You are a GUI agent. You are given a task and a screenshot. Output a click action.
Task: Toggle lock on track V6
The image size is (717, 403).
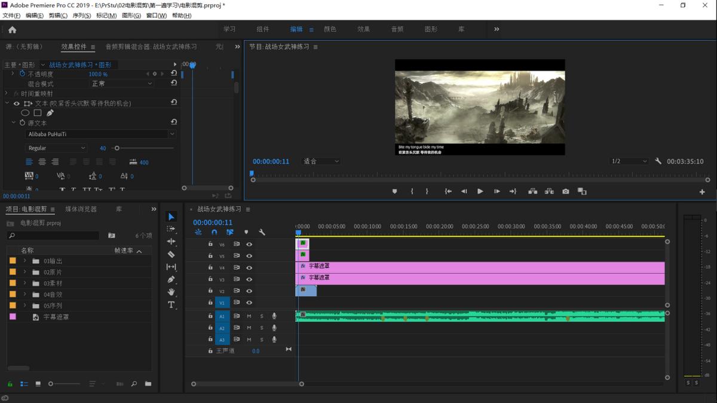click(210, 244)
